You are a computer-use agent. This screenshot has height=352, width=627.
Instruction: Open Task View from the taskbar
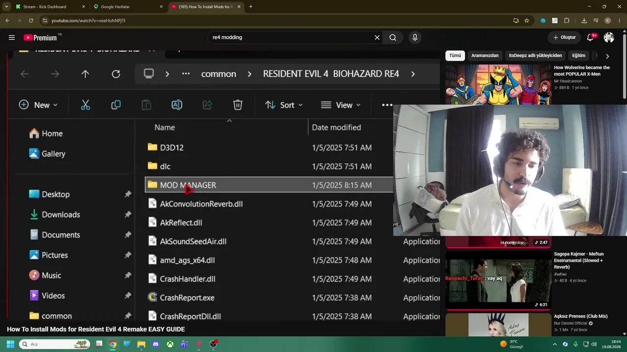pos(99,344)
